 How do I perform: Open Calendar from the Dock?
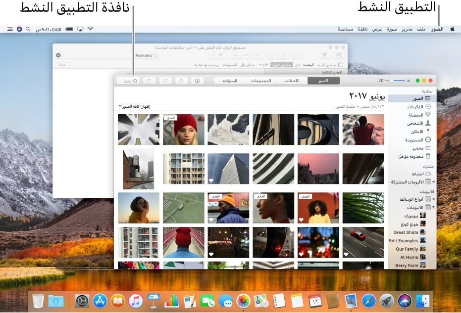315,301
